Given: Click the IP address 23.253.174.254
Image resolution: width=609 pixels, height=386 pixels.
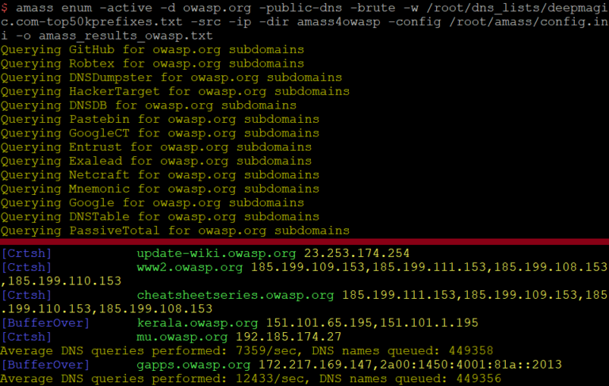Looking at the screenshot, I should [357, 254].
